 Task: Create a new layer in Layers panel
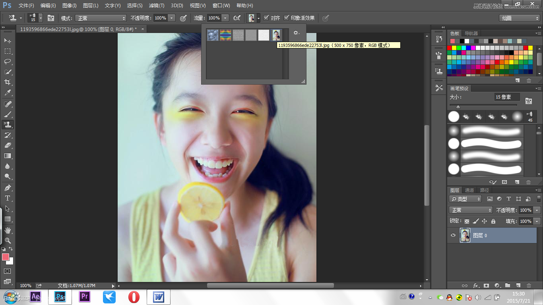[518, 285]
